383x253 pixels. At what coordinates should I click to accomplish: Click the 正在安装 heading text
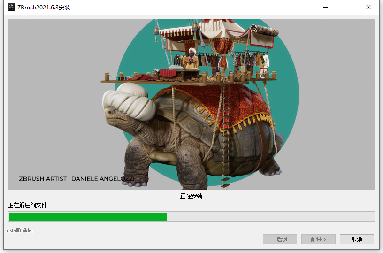pyautogui.click(x=191, y=196)
